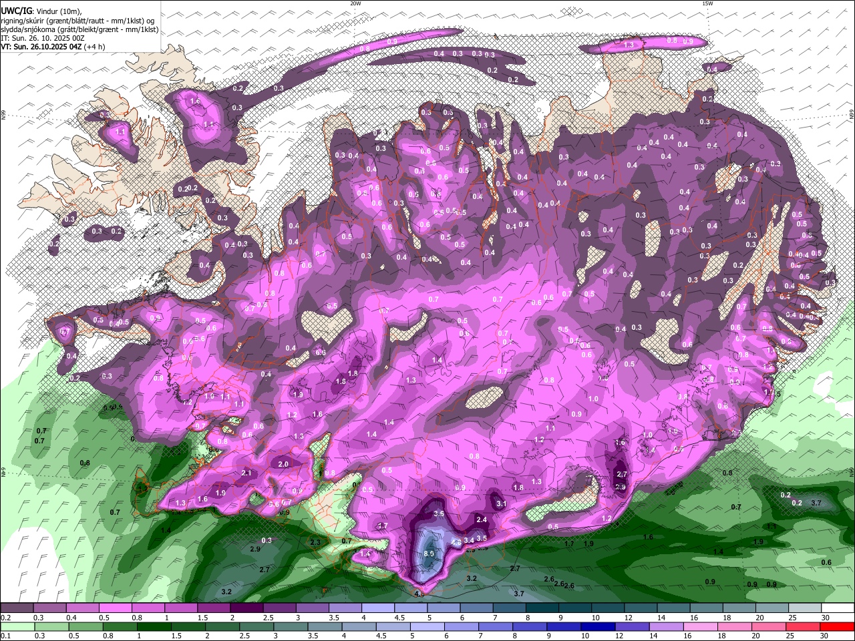This screenshot has width=855, height=641.
Task: Click the white '3.1' value on the map
Action: pyautogui.click(x=502, y=503)
